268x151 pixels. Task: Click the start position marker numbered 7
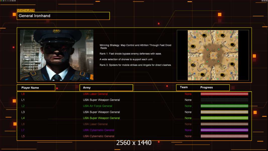(x=193, y=65)
